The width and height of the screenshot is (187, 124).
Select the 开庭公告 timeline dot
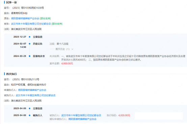(30, 44)
